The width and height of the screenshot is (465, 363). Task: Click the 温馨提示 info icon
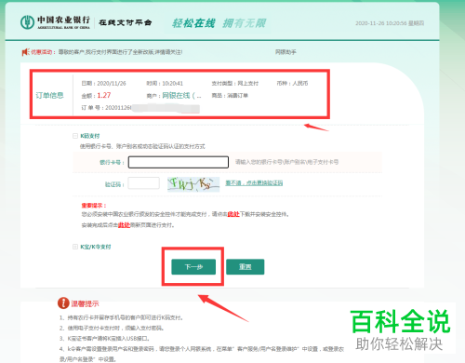[63, 303]
